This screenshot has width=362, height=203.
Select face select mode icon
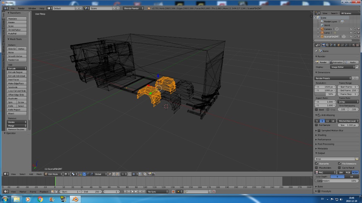(x=117, y=174)
